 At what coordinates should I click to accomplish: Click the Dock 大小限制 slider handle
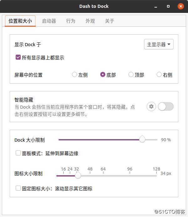(142, 139)
